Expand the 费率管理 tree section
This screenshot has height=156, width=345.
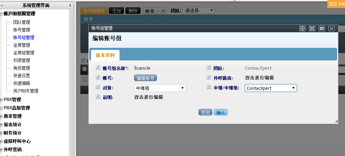pyautogui.click(x=2, y=116)
